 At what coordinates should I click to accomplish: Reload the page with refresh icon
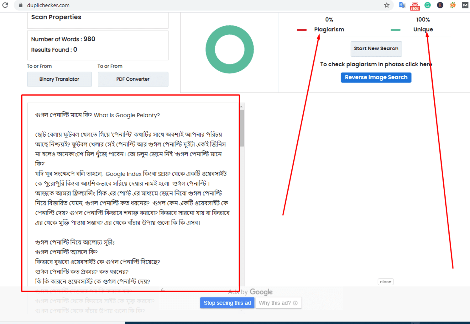pyautogui.click(x=5, y=5)
